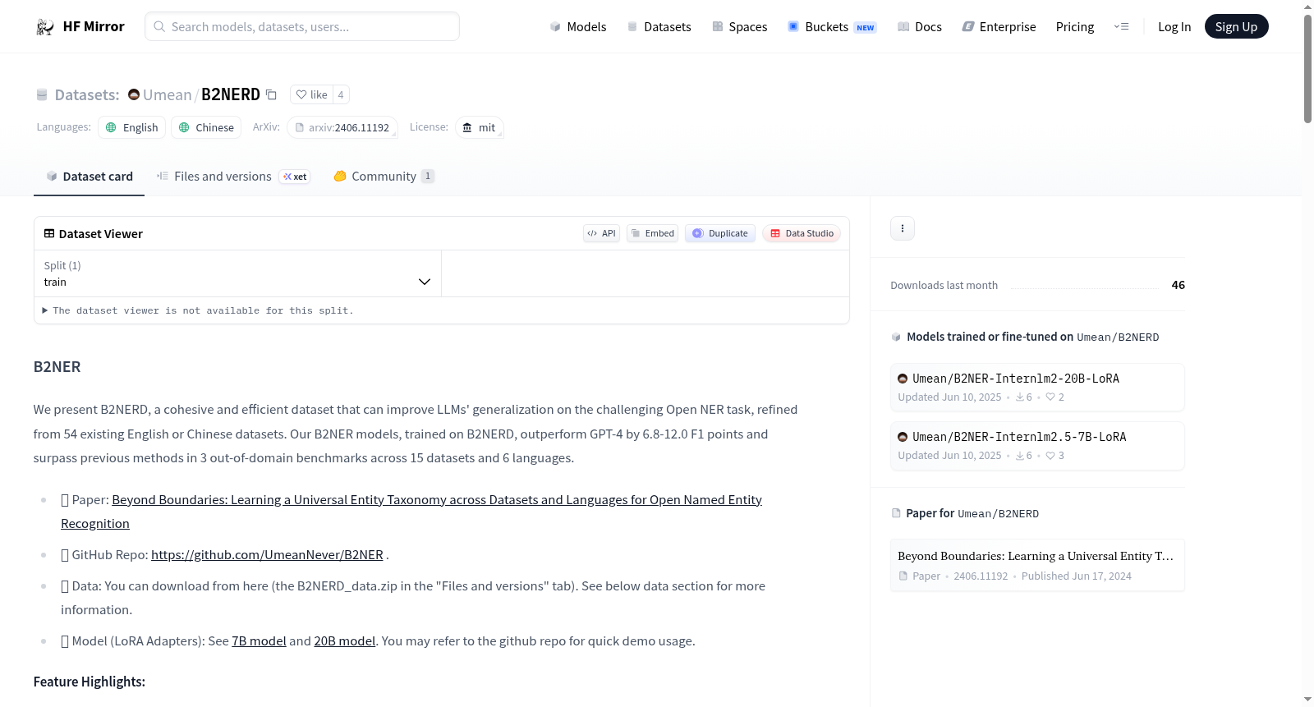The width and height of the screenshot is (1314, 707).
Task: Click the Downloads last month value 46
Action: pyautogui.click(x=1178, y=285)
